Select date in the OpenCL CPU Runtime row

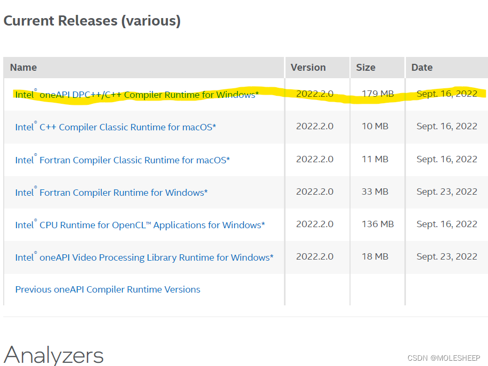tap(446, 224)
